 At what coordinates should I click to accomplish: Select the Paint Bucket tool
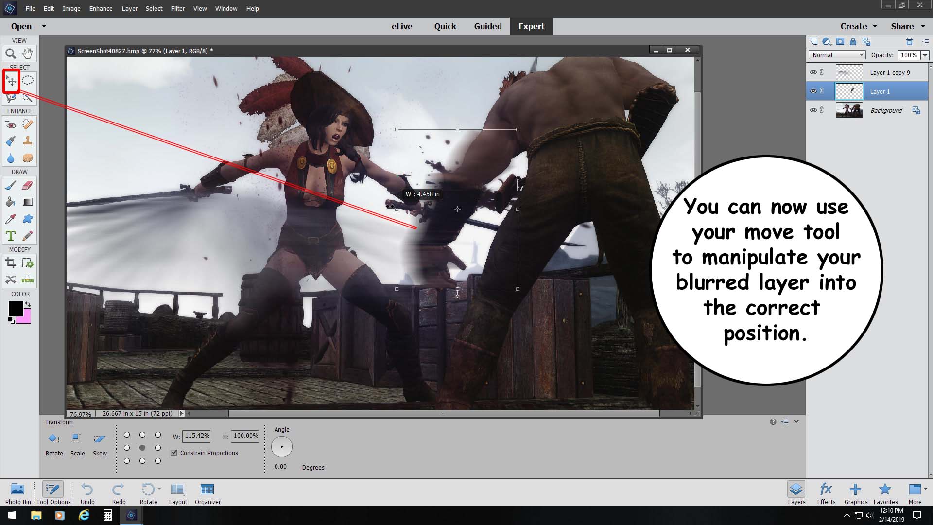coord(10,202)
